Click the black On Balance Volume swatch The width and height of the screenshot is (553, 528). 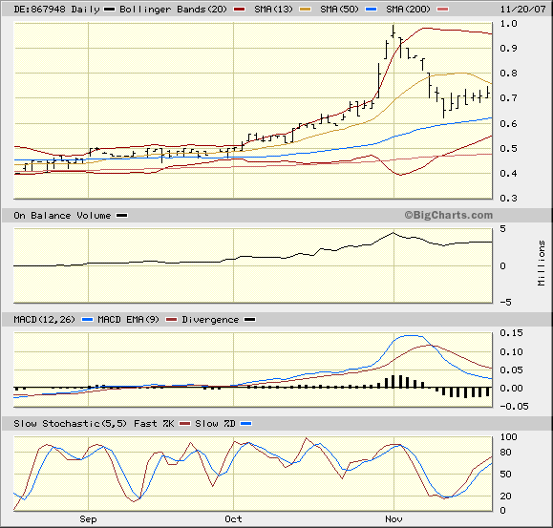pos(122,216)
